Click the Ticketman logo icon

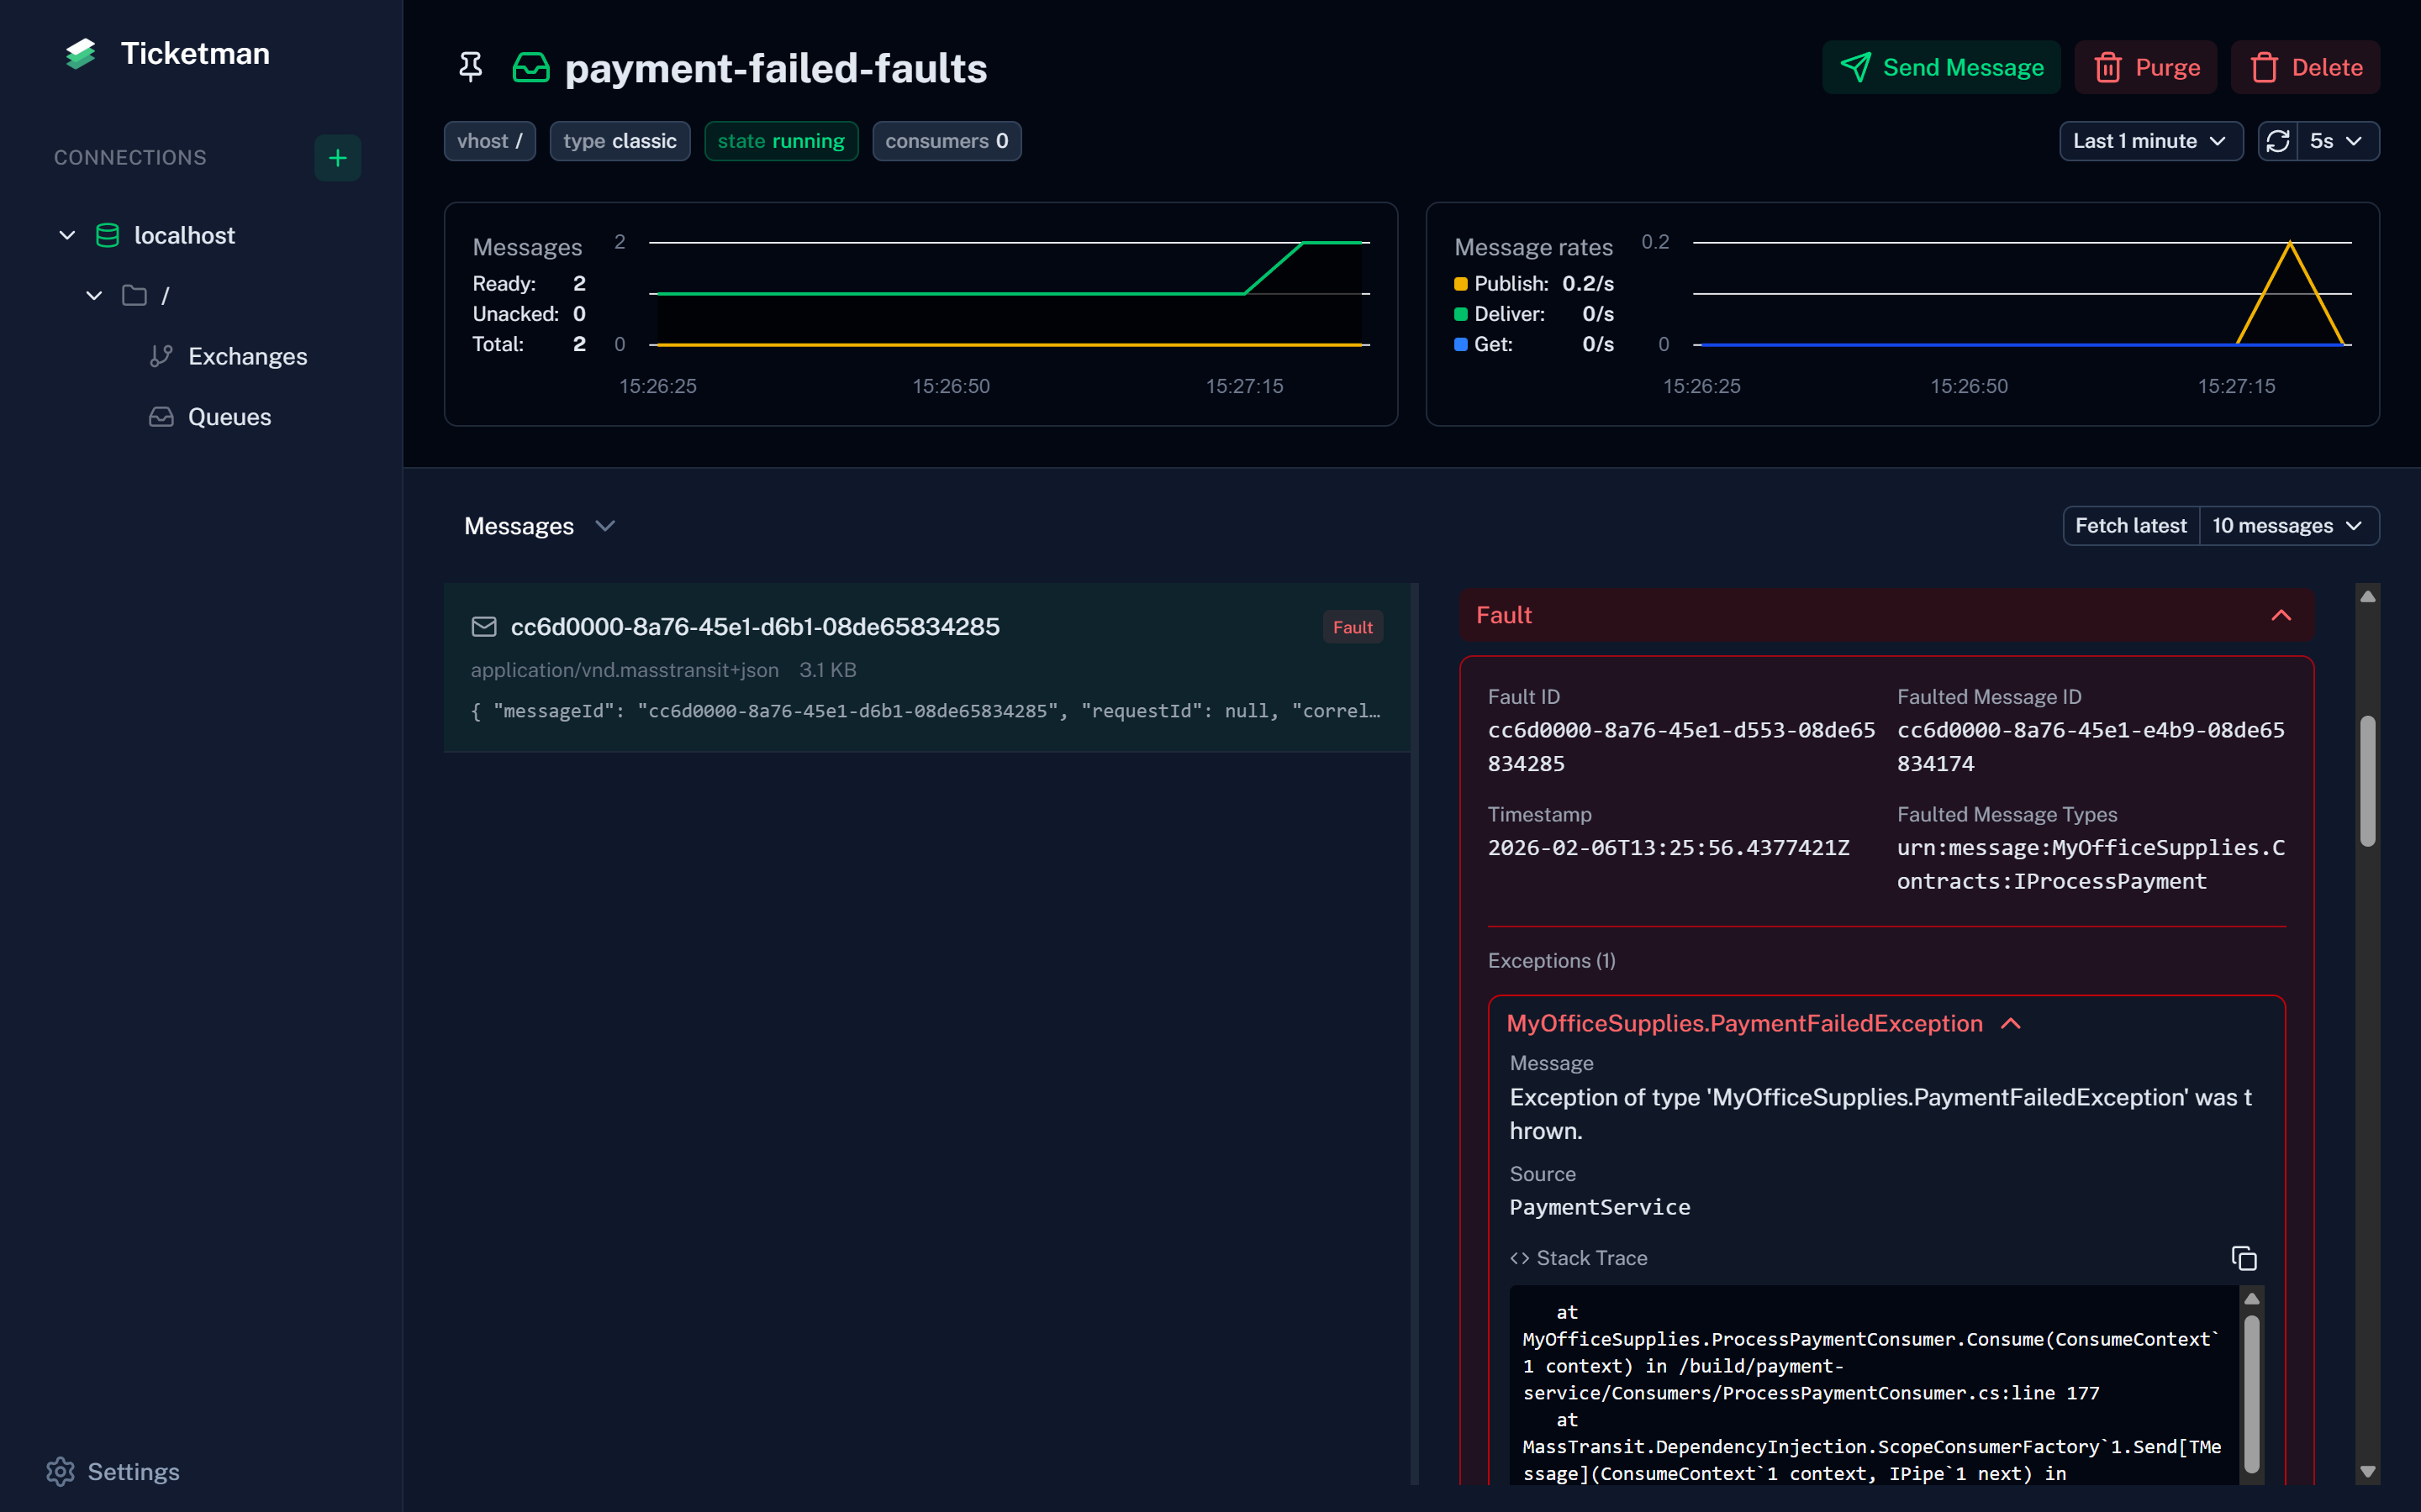pyautogui.click(x=80, y=54)
